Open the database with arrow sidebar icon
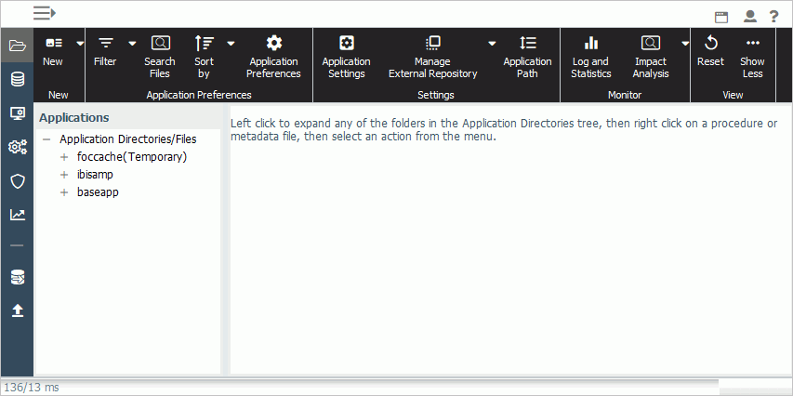793x396 pixels. click(17, 277)
